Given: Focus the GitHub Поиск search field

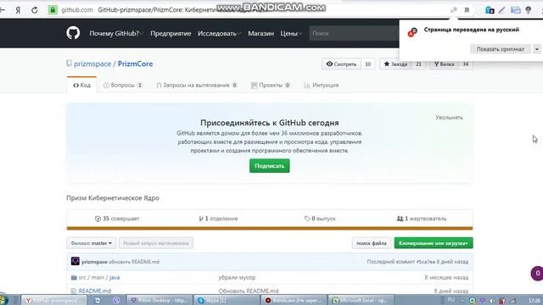Looking at the screenshot, I should (x=354, y=33).
